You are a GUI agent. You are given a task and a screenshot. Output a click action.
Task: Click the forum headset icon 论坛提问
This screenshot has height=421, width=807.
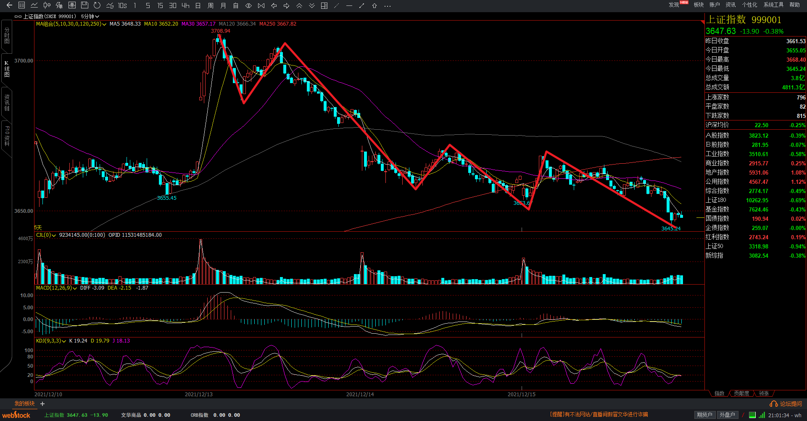[773, 404]
